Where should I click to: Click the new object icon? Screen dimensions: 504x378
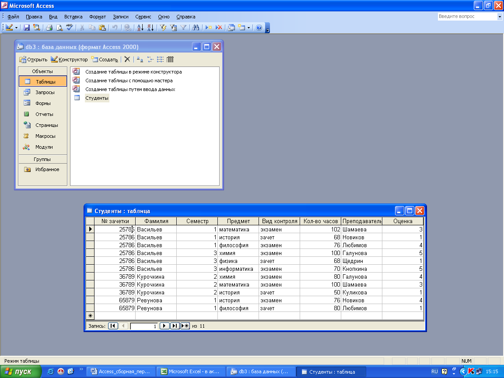[x=241, y=28]
